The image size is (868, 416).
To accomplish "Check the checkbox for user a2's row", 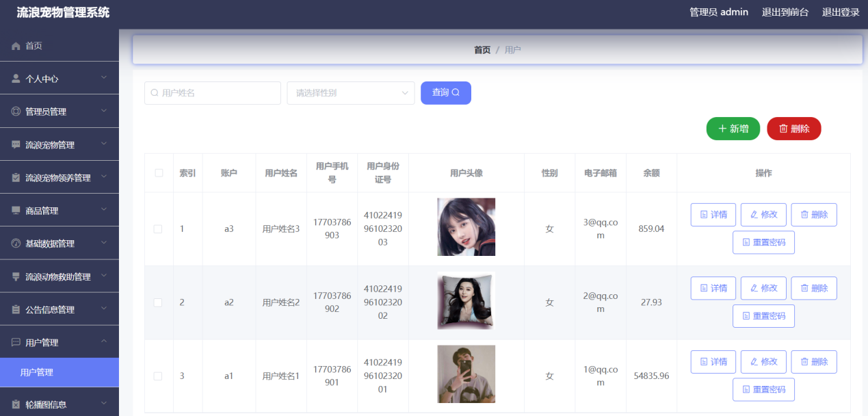I will tap(159, 302).
